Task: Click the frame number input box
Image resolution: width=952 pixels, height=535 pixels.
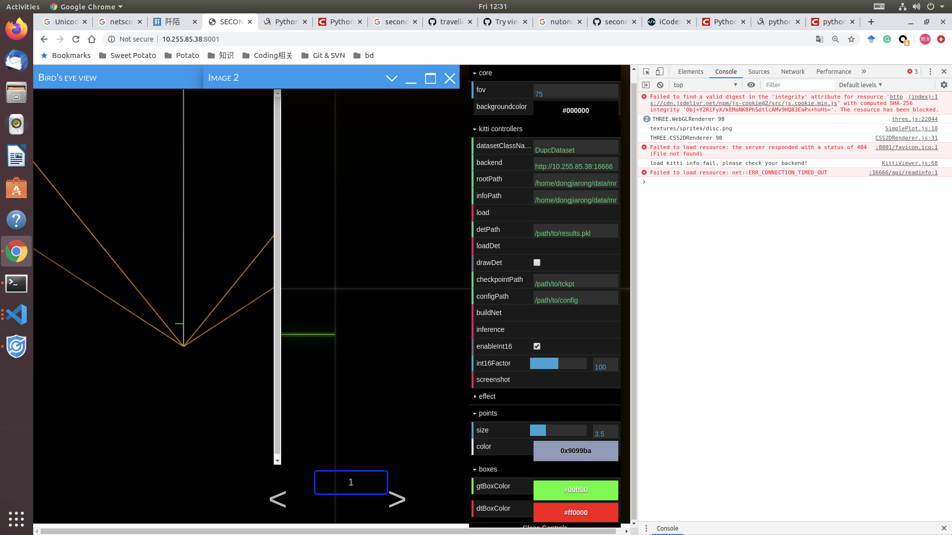Action: click(351, 482)
